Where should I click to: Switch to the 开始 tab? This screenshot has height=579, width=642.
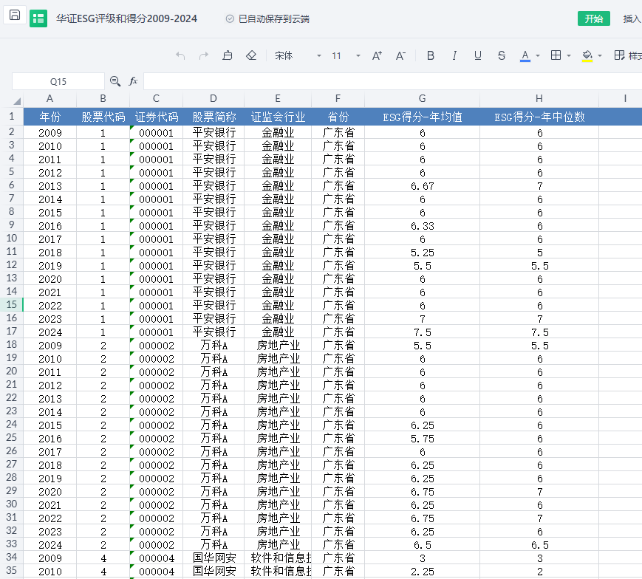(593, 18)
